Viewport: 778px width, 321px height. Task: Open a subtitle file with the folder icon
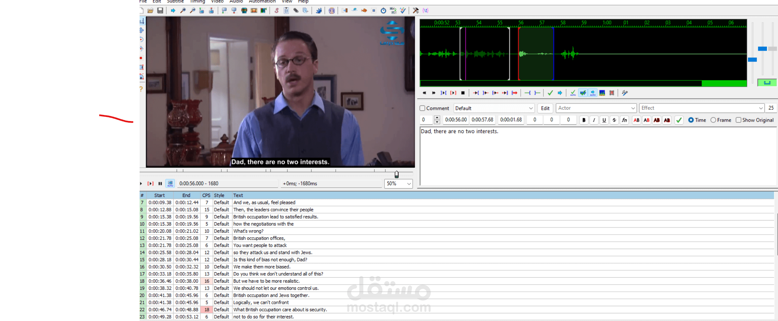pos(150,11)
